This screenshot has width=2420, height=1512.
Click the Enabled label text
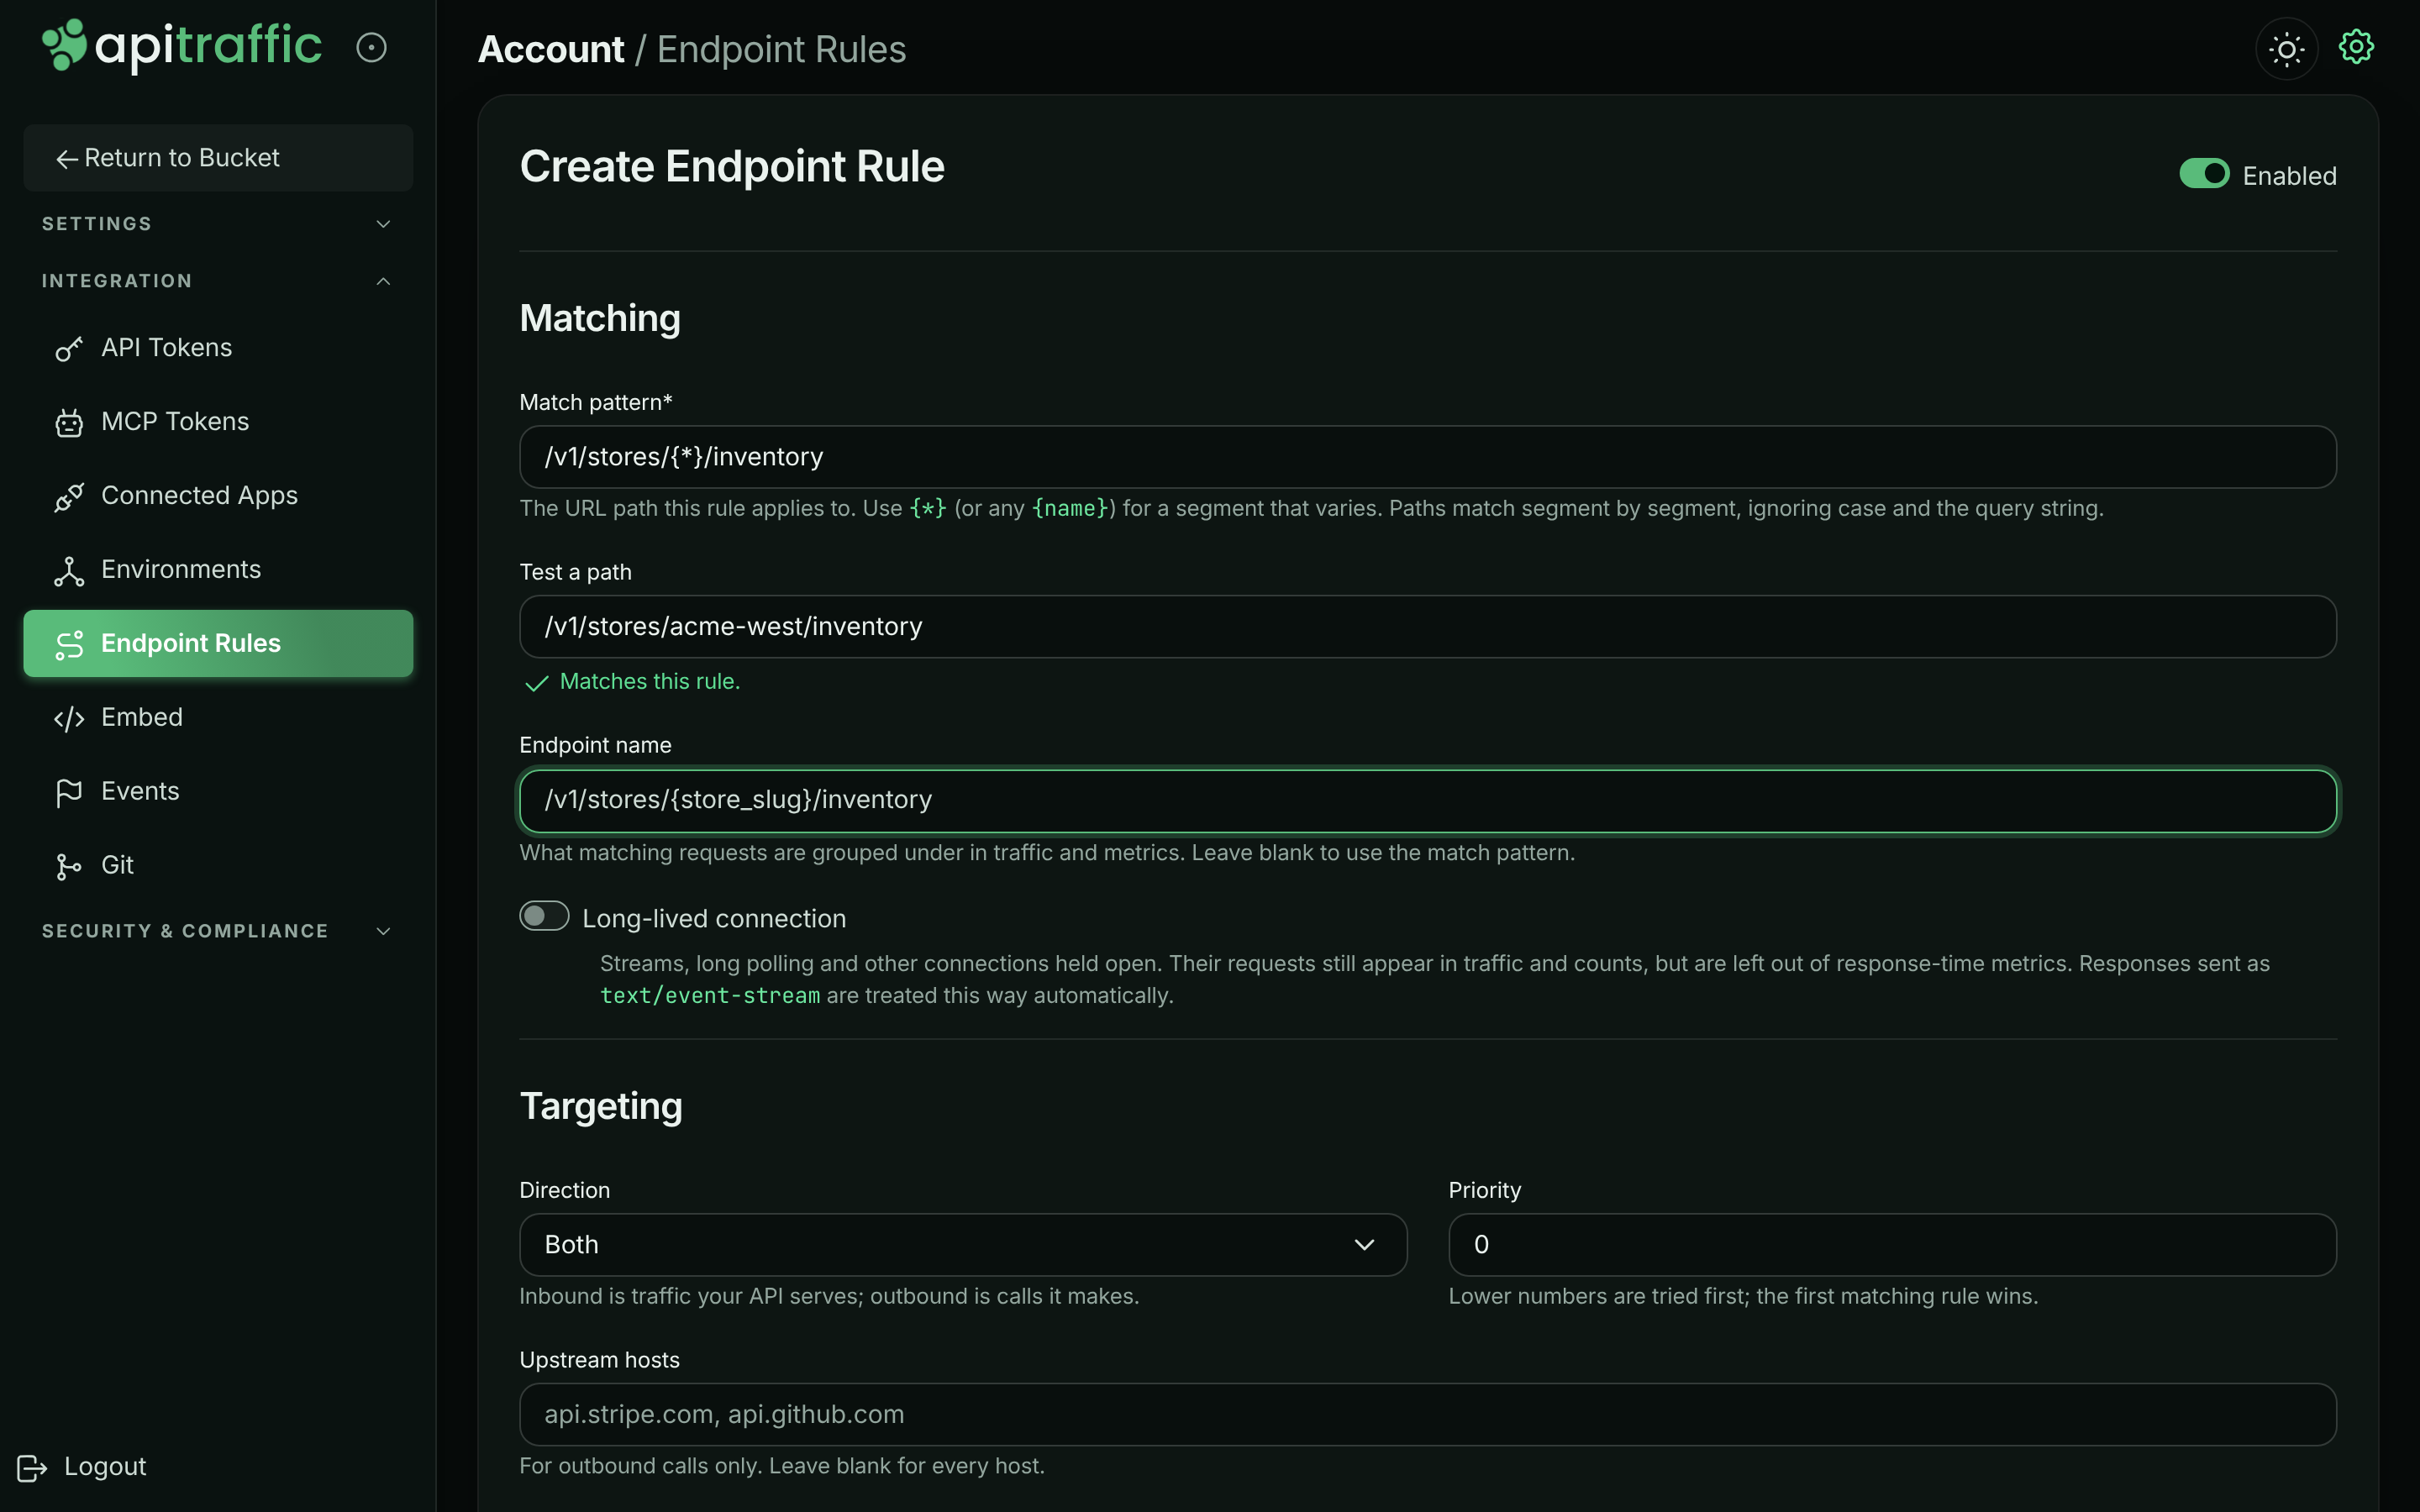click(x=2290, y=176)
